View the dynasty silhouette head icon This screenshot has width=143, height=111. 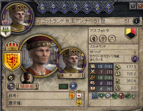[x=94, y=39]
